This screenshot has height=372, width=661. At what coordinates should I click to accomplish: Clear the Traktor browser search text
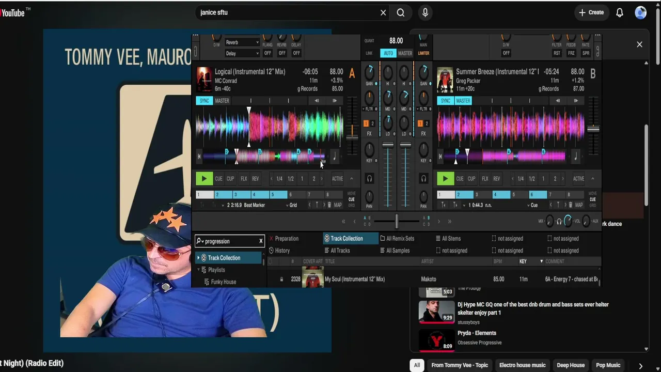coord(261,241)
